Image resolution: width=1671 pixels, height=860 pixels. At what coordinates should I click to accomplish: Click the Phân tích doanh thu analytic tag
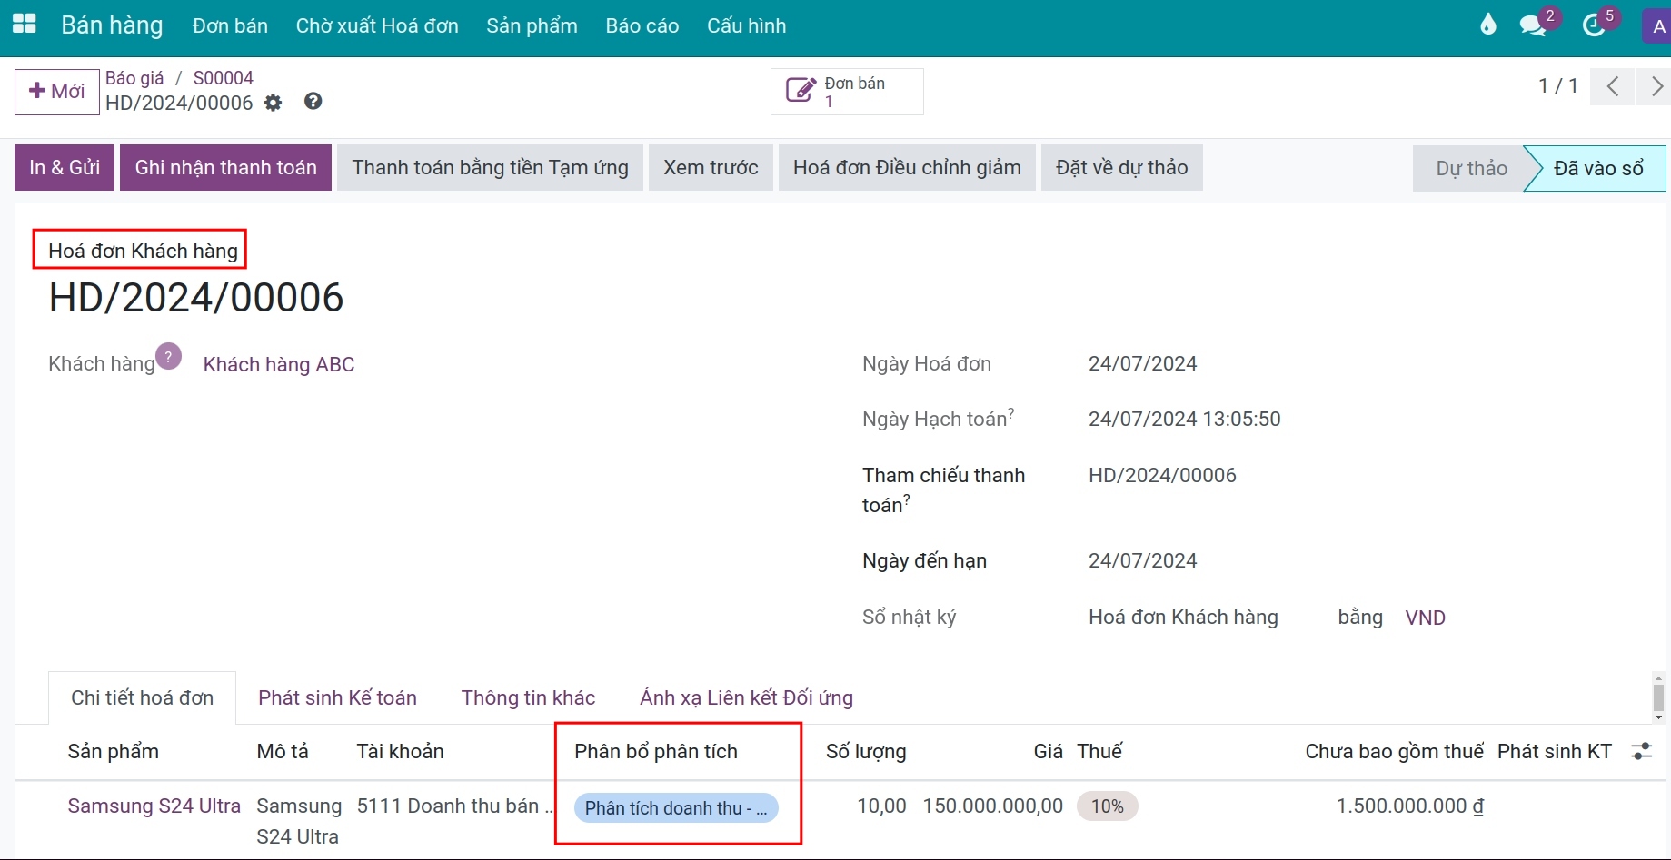point(676,807)
